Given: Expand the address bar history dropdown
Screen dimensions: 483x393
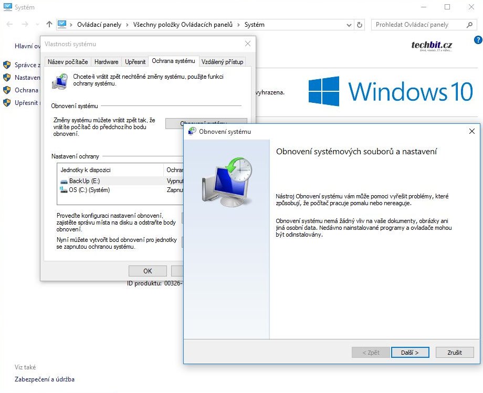Looking at the screenshot, I should tap(349, 25).
